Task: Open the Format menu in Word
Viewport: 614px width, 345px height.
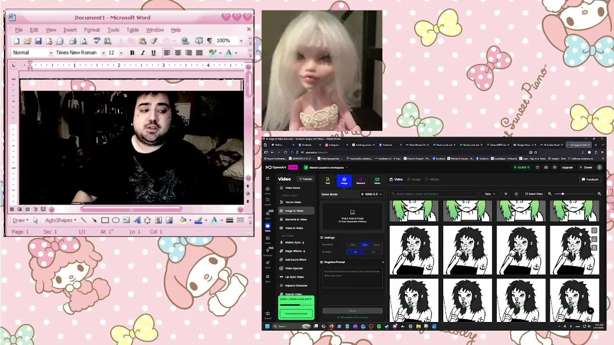Action: [92, 30]
